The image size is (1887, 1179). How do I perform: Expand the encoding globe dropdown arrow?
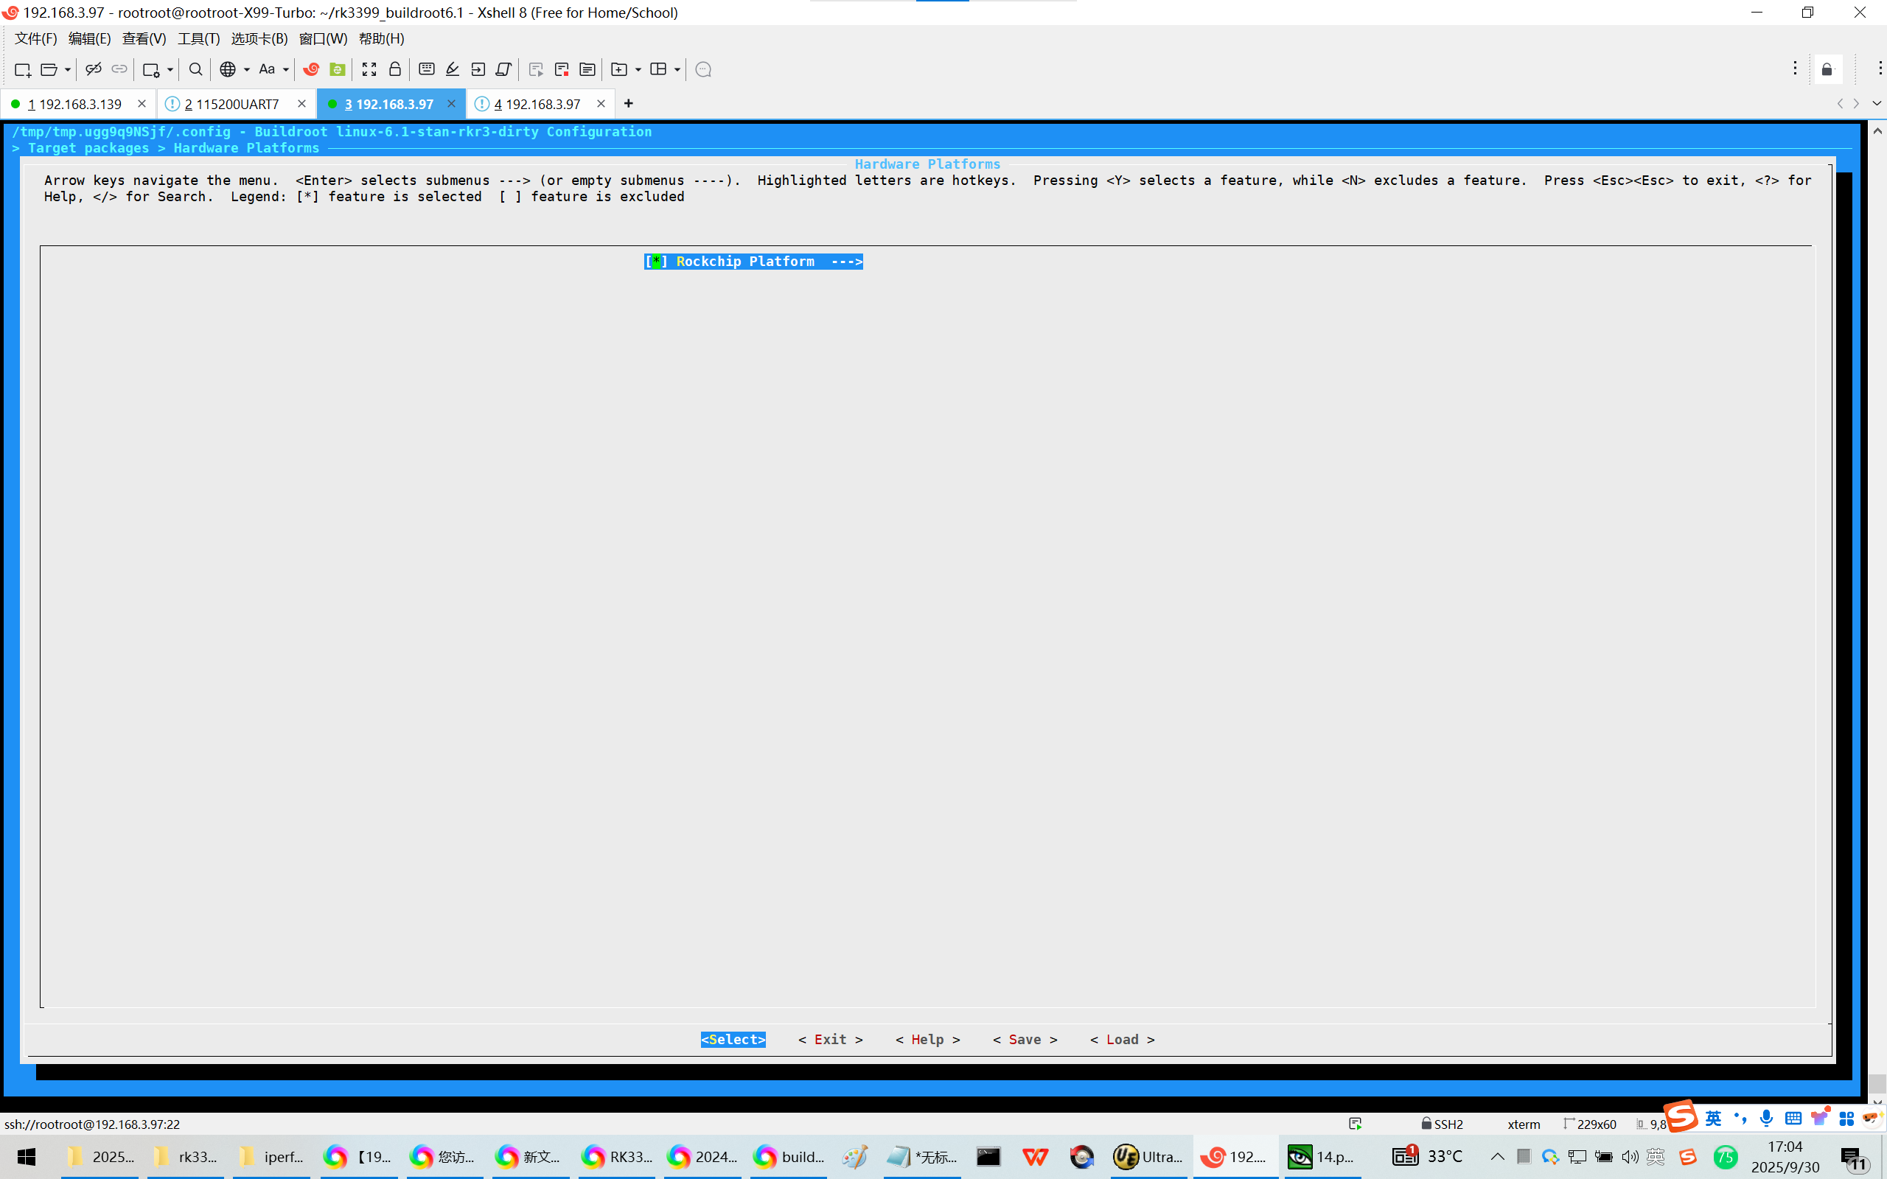coord(247,69)
